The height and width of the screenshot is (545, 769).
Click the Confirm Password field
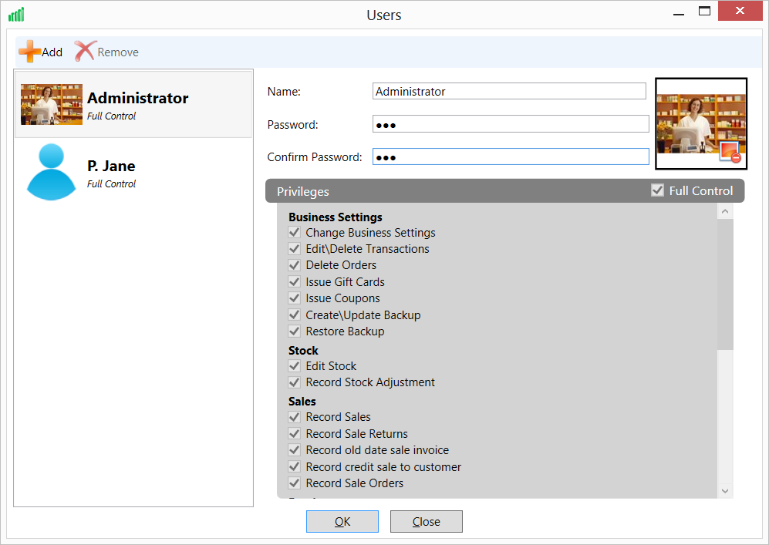(510, 156)
